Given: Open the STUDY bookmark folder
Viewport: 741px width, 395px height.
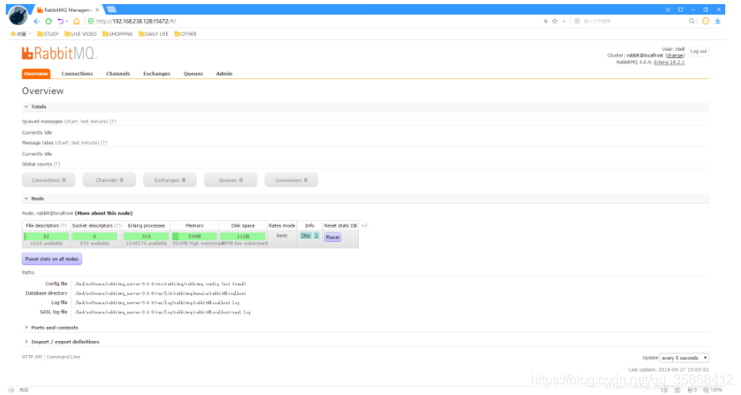Looking at the screenshot, I should pos(48,34).
